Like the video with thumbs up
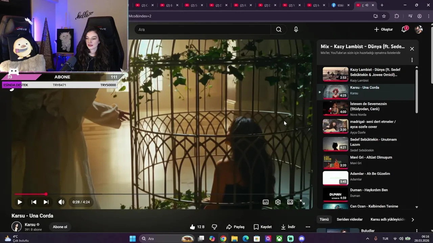This screenshot has width=433, height=243. point(197,227)
